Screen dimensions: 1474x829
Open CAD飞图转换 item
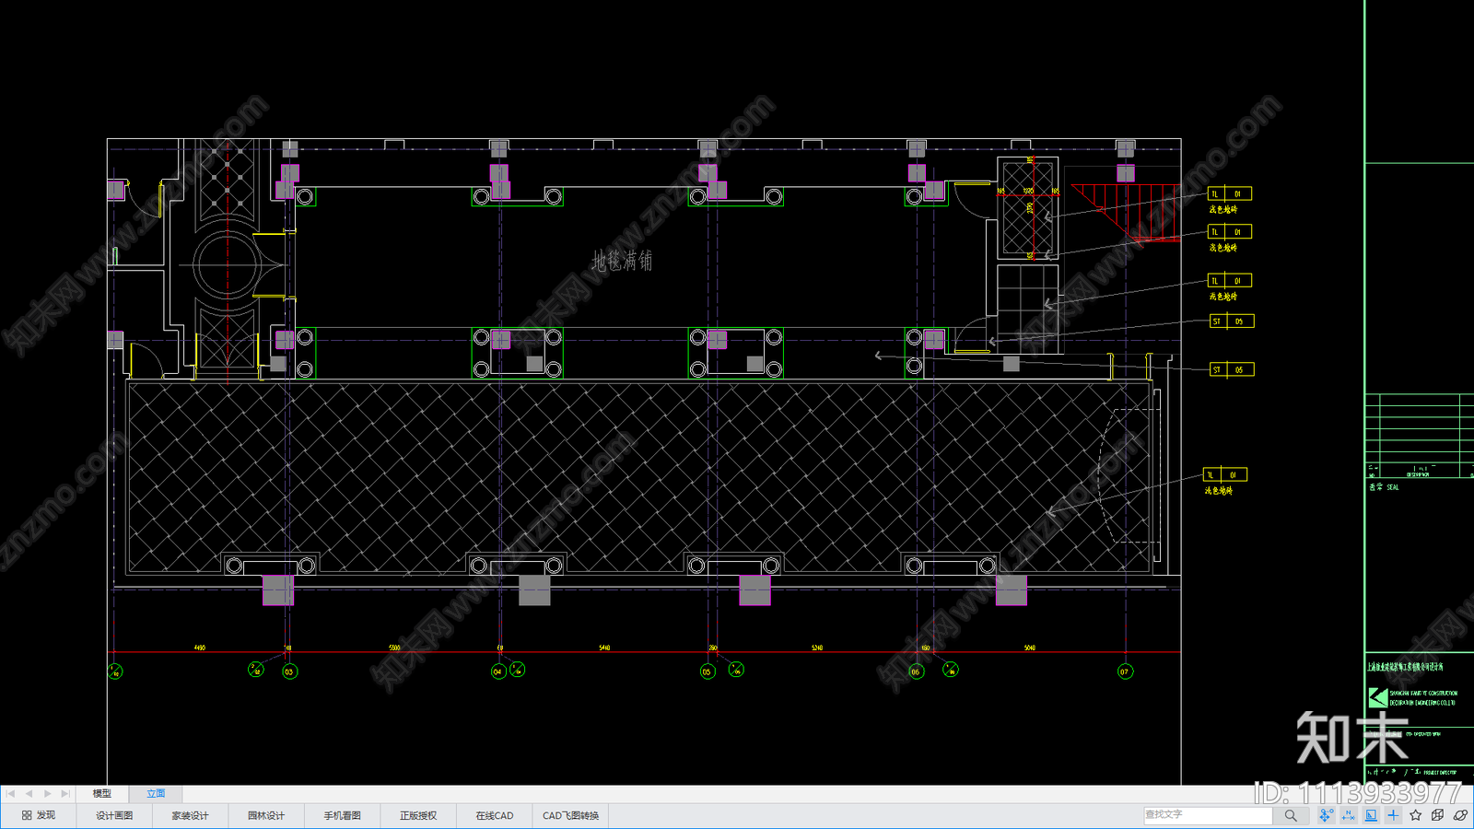click(570, 815)
